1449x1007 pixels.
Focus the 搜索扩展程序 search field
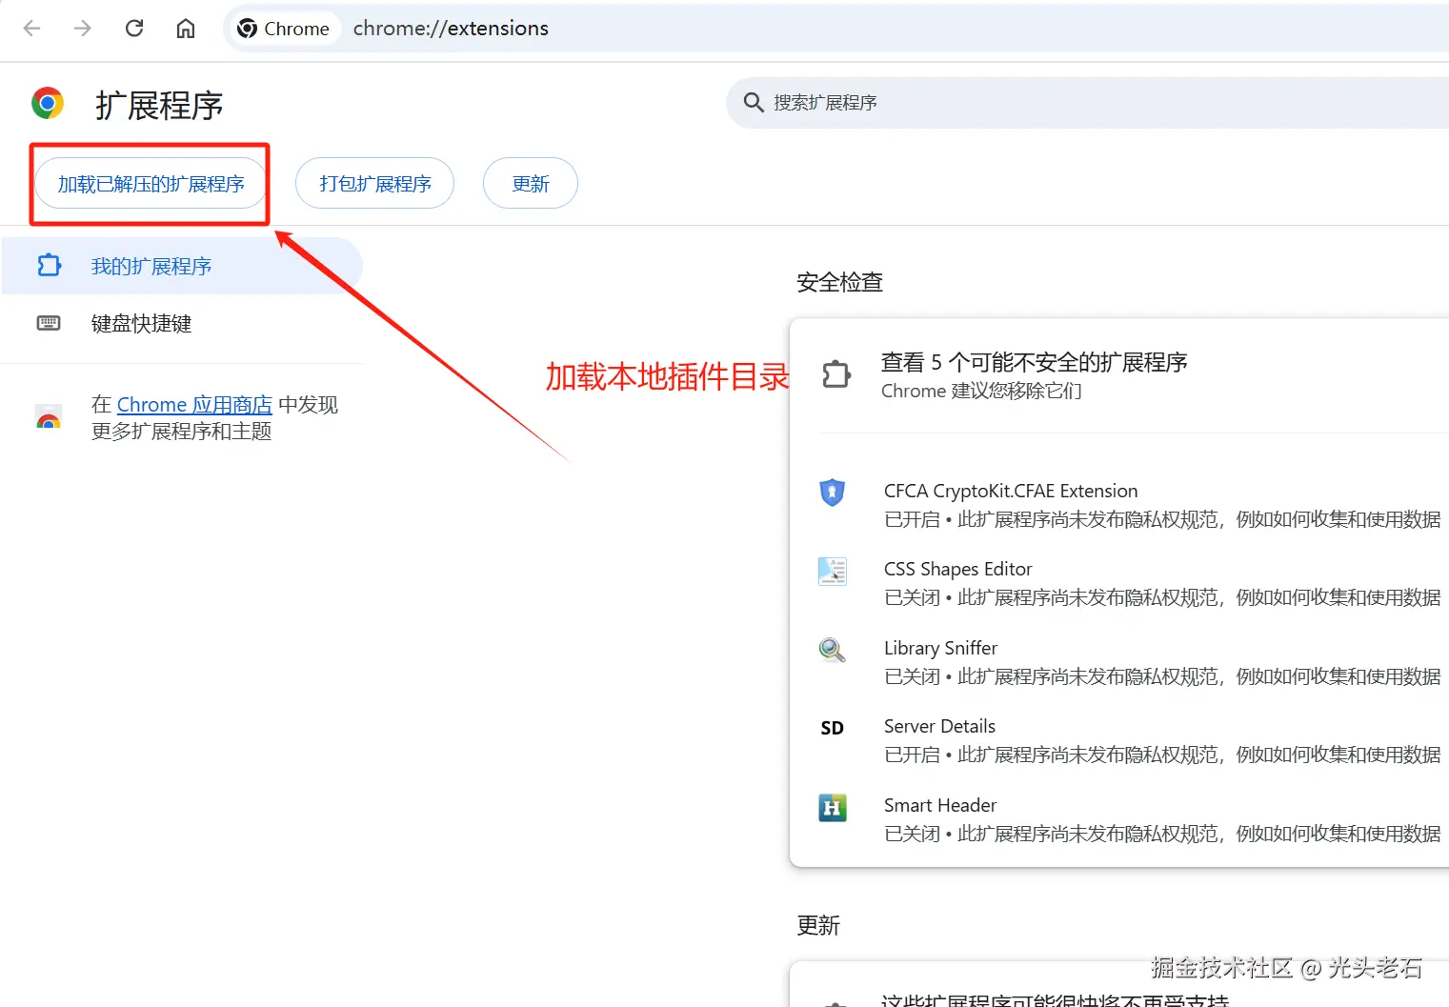(1086, 103)
